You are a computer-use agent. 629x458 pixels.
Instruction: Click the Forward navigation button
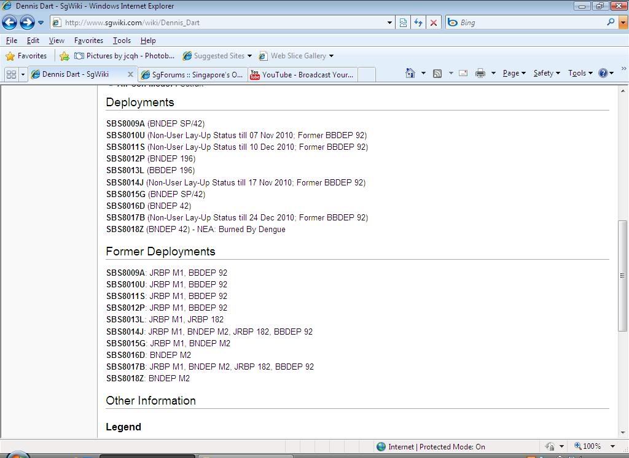coord(27,23)
